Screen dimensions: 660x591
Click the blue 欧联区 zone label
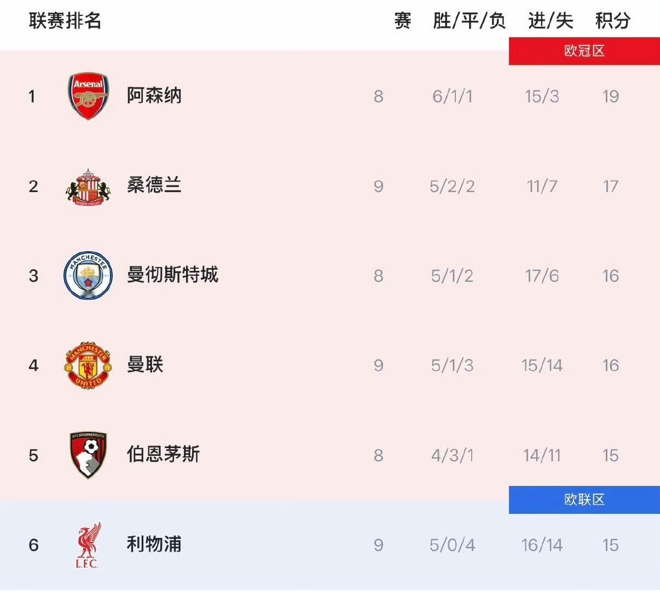[584, 500]
